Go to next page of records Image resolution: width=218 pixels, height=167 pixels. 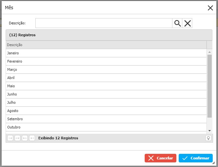click(25, 138)
